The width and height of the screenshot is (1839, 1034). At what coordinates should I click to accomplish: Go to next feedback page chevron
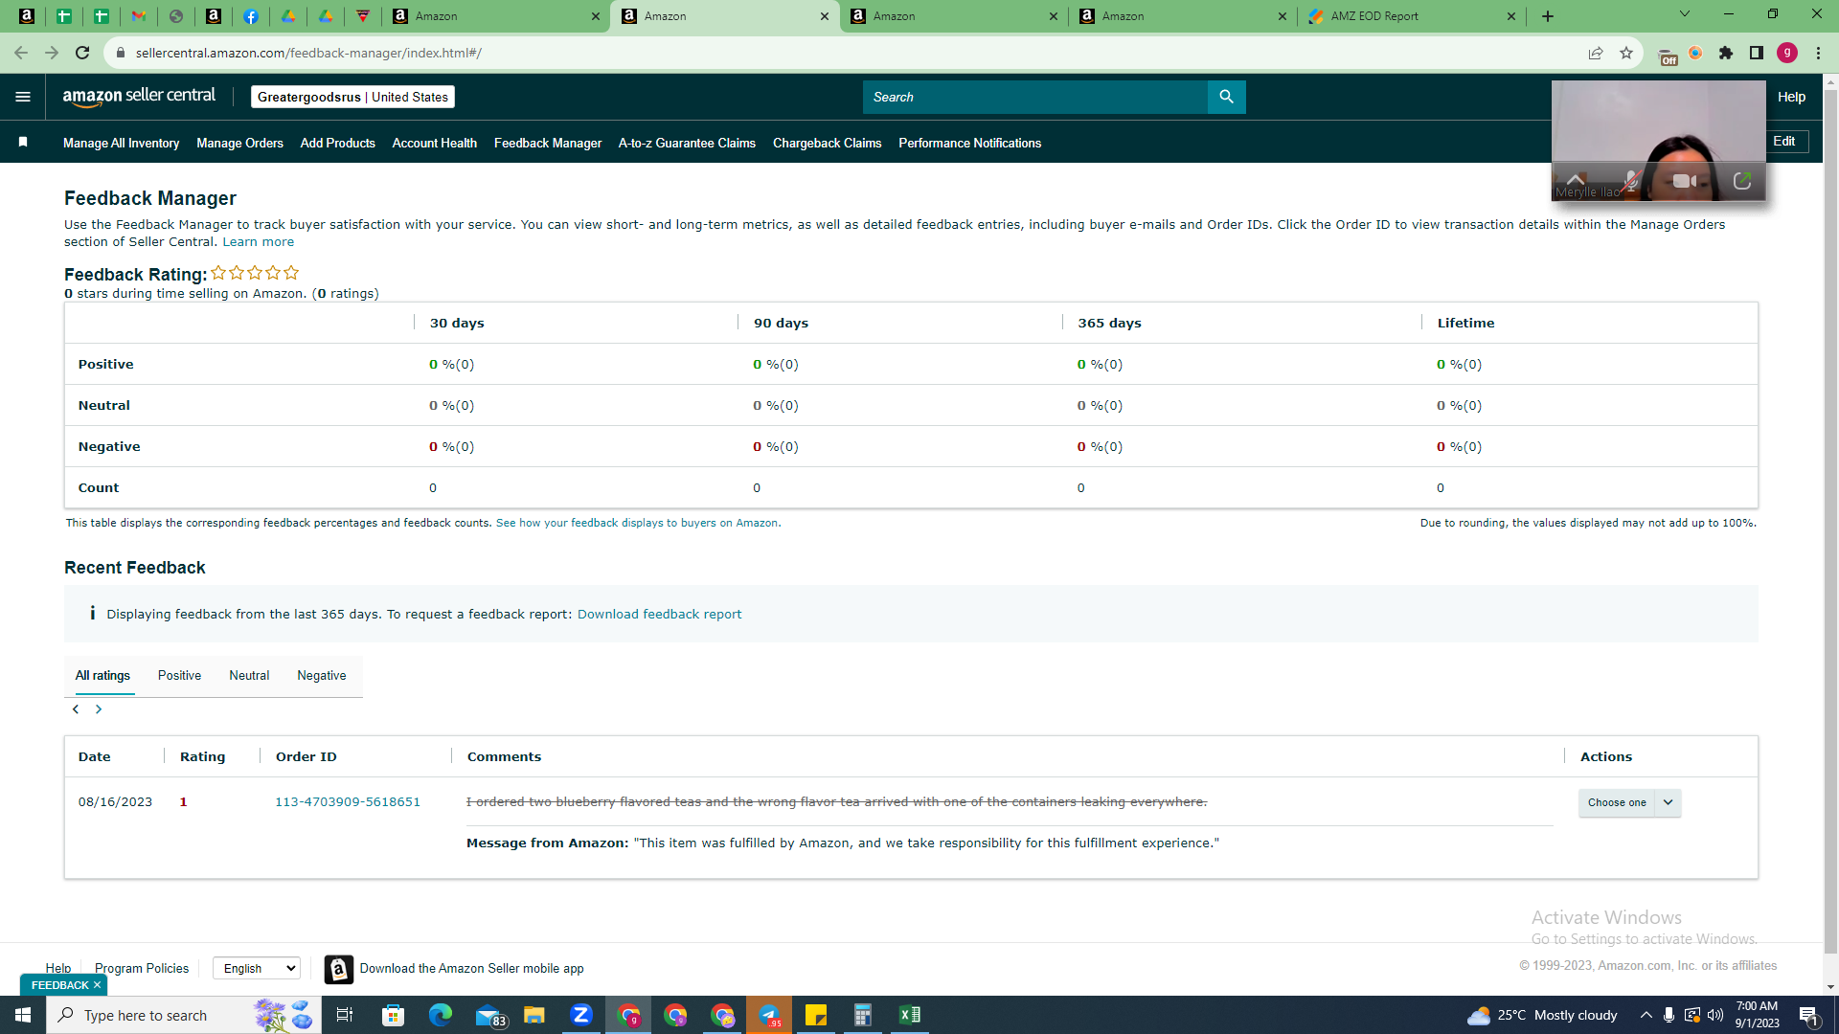pos(99,709)
